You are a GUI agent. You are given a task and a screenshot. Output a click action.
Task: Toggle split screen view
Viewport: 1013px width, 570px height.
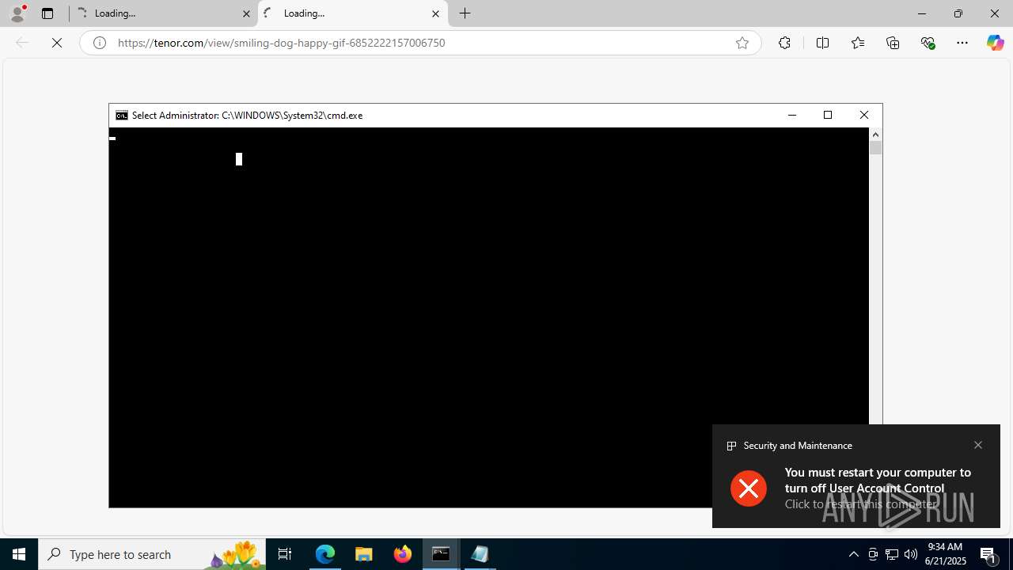(x=822, y=43)
